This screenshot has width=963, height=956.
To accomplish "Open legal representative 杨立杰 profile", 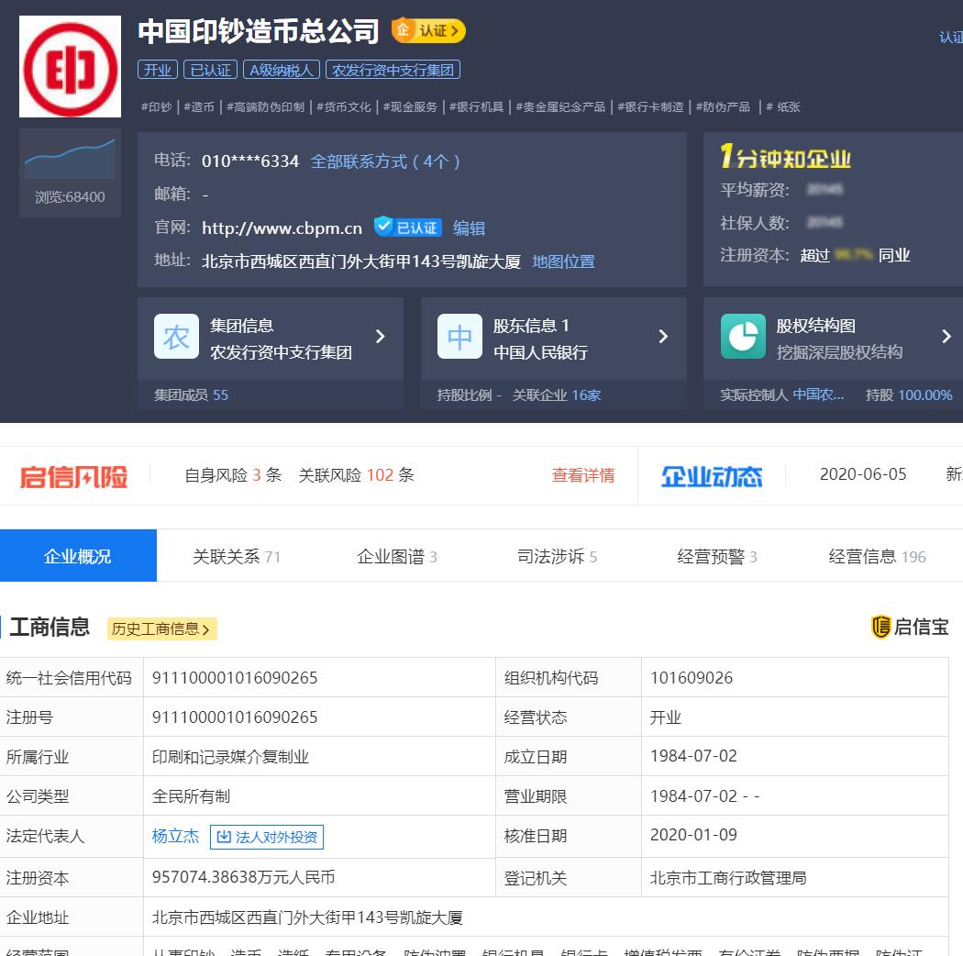I will coord(175,836).
